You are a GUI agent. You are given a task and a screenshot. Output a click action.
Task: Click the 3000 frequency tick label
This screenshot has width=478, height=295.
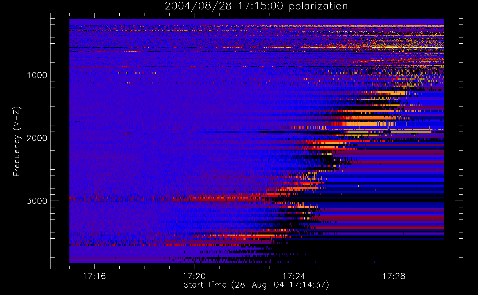click(x=37, y=201)
